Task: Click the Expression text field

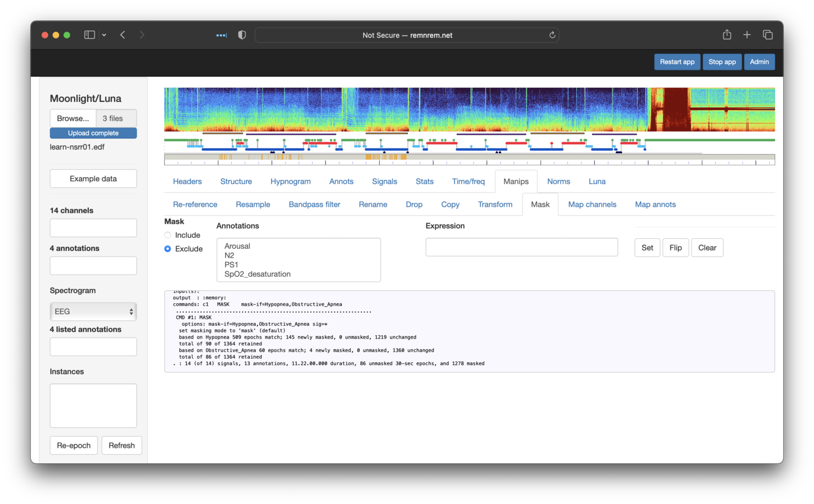Action: 521,248
